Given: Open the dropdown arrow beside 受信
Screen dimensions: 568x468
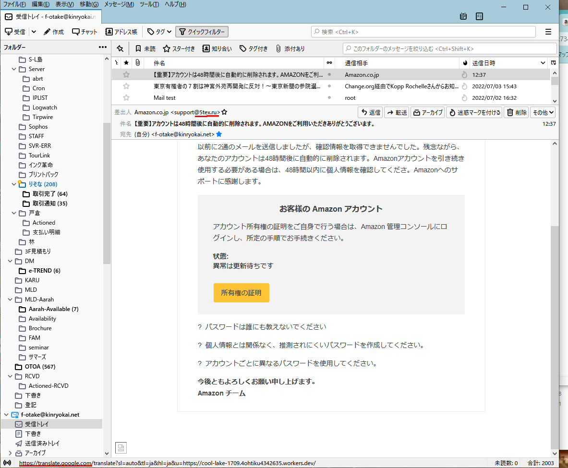Looking at the screenshot, I should tap(34, 32).
